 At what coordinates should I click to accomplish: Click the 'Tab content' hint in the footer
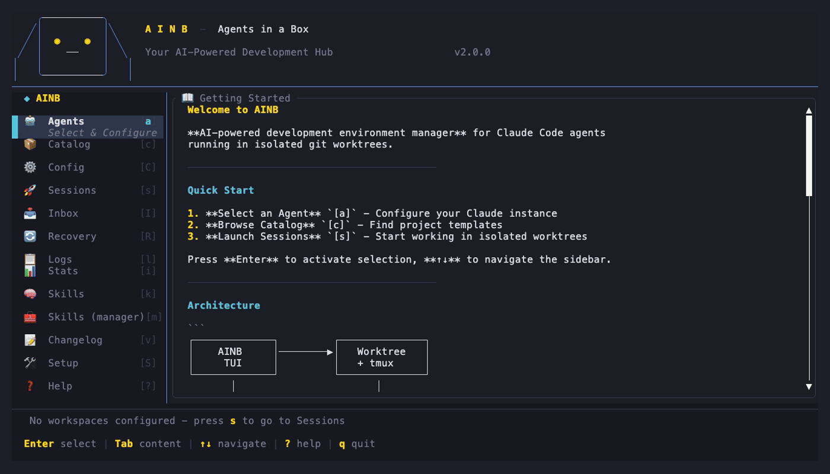click(x=148, y=444)
